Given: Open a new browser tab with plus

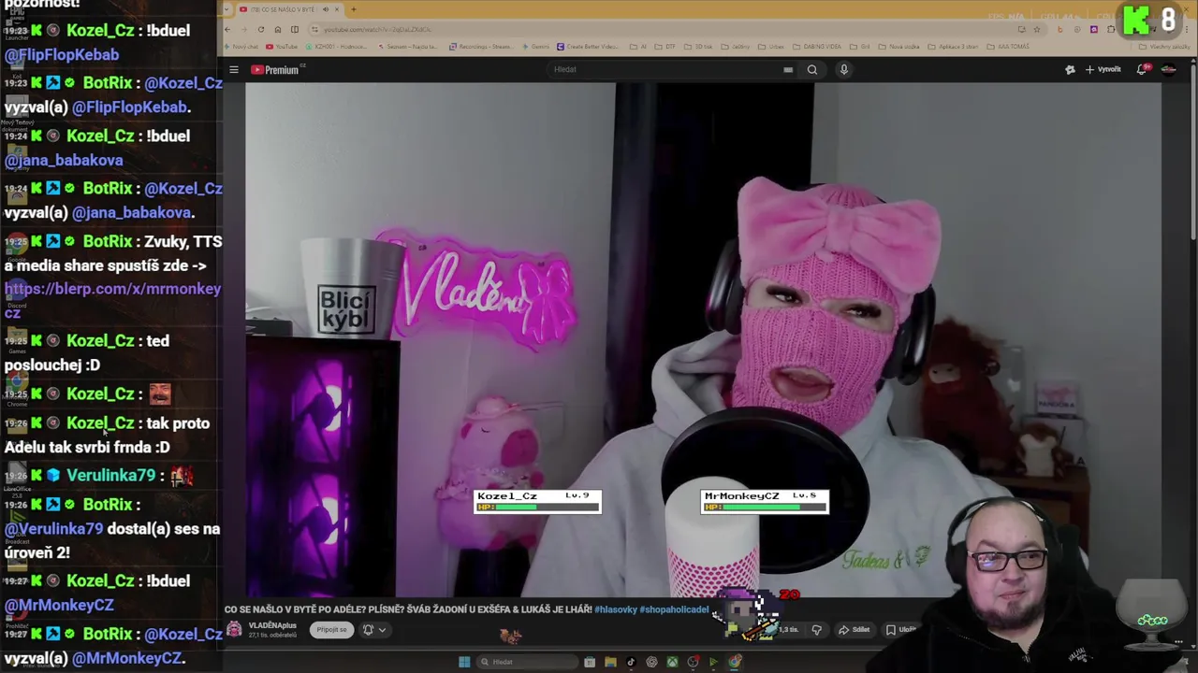Looking at the screenshot, I should [x=354, y=9].
